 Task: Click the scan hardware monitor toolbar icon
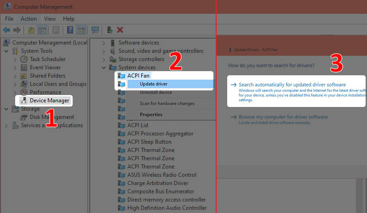(x=95, y=30)
